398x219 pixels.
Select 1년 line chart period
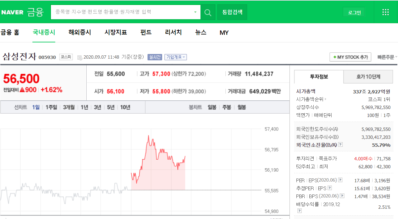click(x=84, y=107)
